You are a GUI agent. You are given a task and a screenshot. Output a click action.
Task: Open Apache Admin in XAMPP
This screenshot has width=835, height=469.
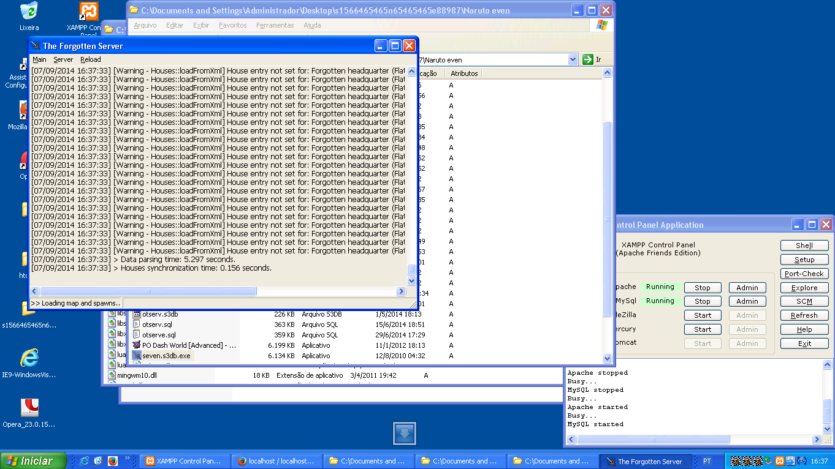click(747, 288)
